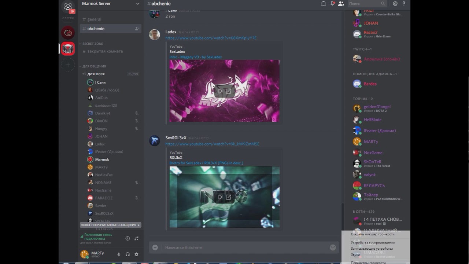
Task: Click the muted mic icon beside DimON
Action: point(137,121)
